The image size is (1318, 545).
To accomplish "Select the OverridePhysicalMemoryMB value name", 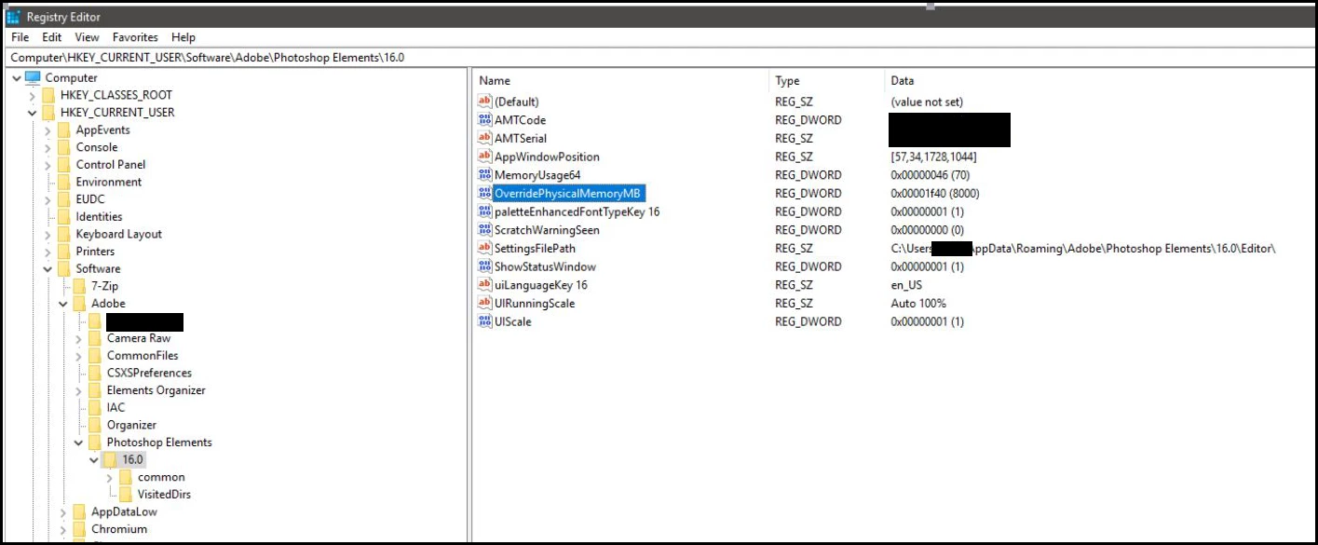I will coord(568,193).
